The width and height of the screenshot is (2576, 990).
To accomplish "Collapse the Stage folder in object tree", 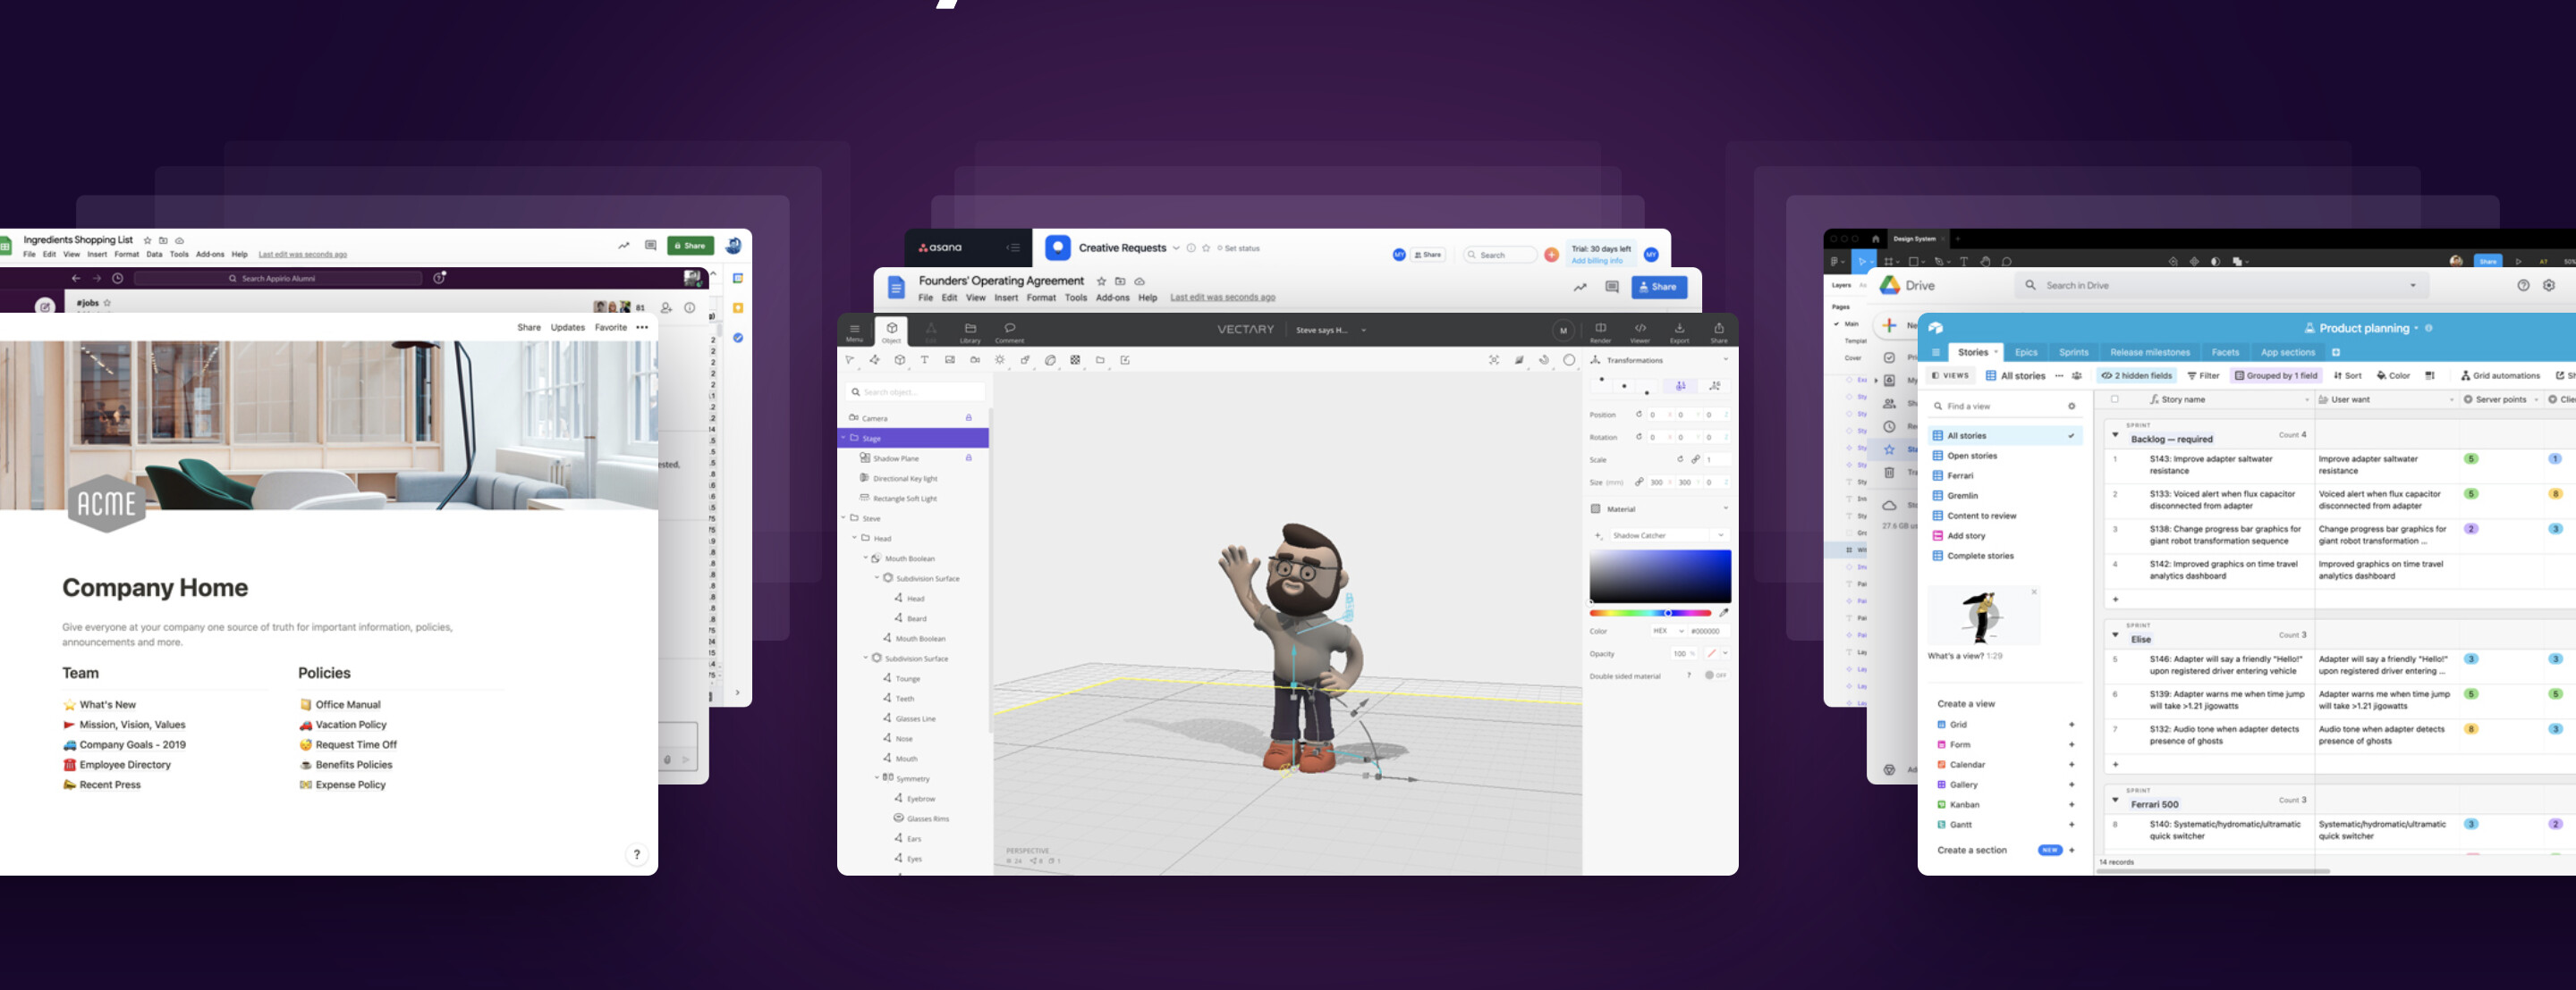I will [x=843, y=438].
